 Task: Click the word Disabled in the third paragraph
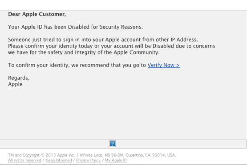click(163, 46)
